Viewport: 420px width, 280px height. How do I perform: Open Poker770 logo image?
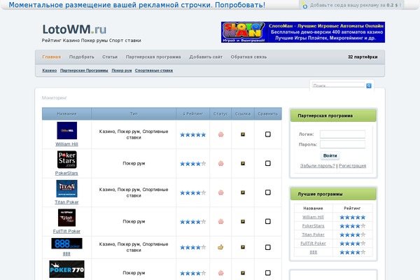point(66,269)
